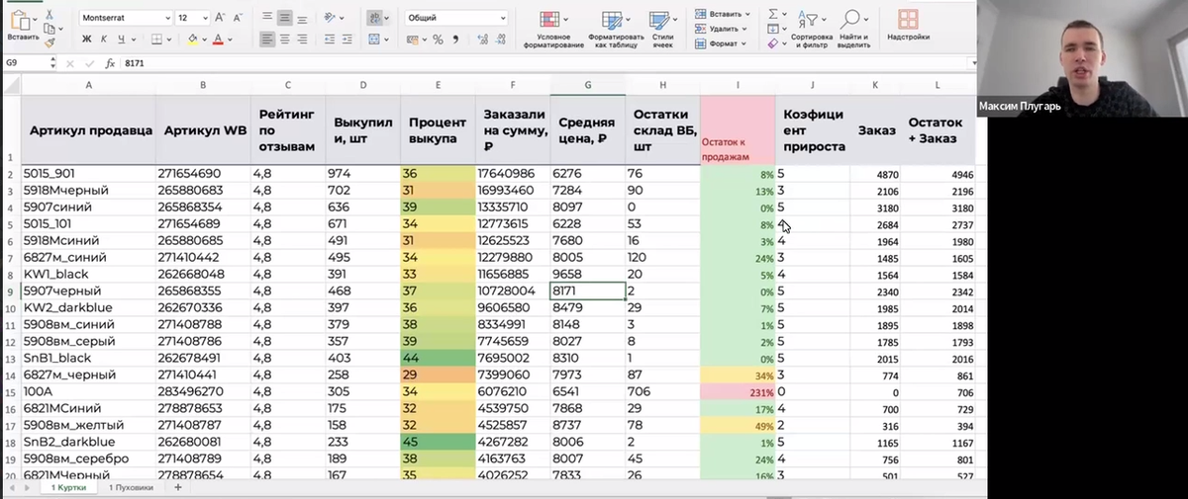Switch to the 1 Куртки sheet tab
Viewport: 1188px width, 499px height.
coord(69,488)
